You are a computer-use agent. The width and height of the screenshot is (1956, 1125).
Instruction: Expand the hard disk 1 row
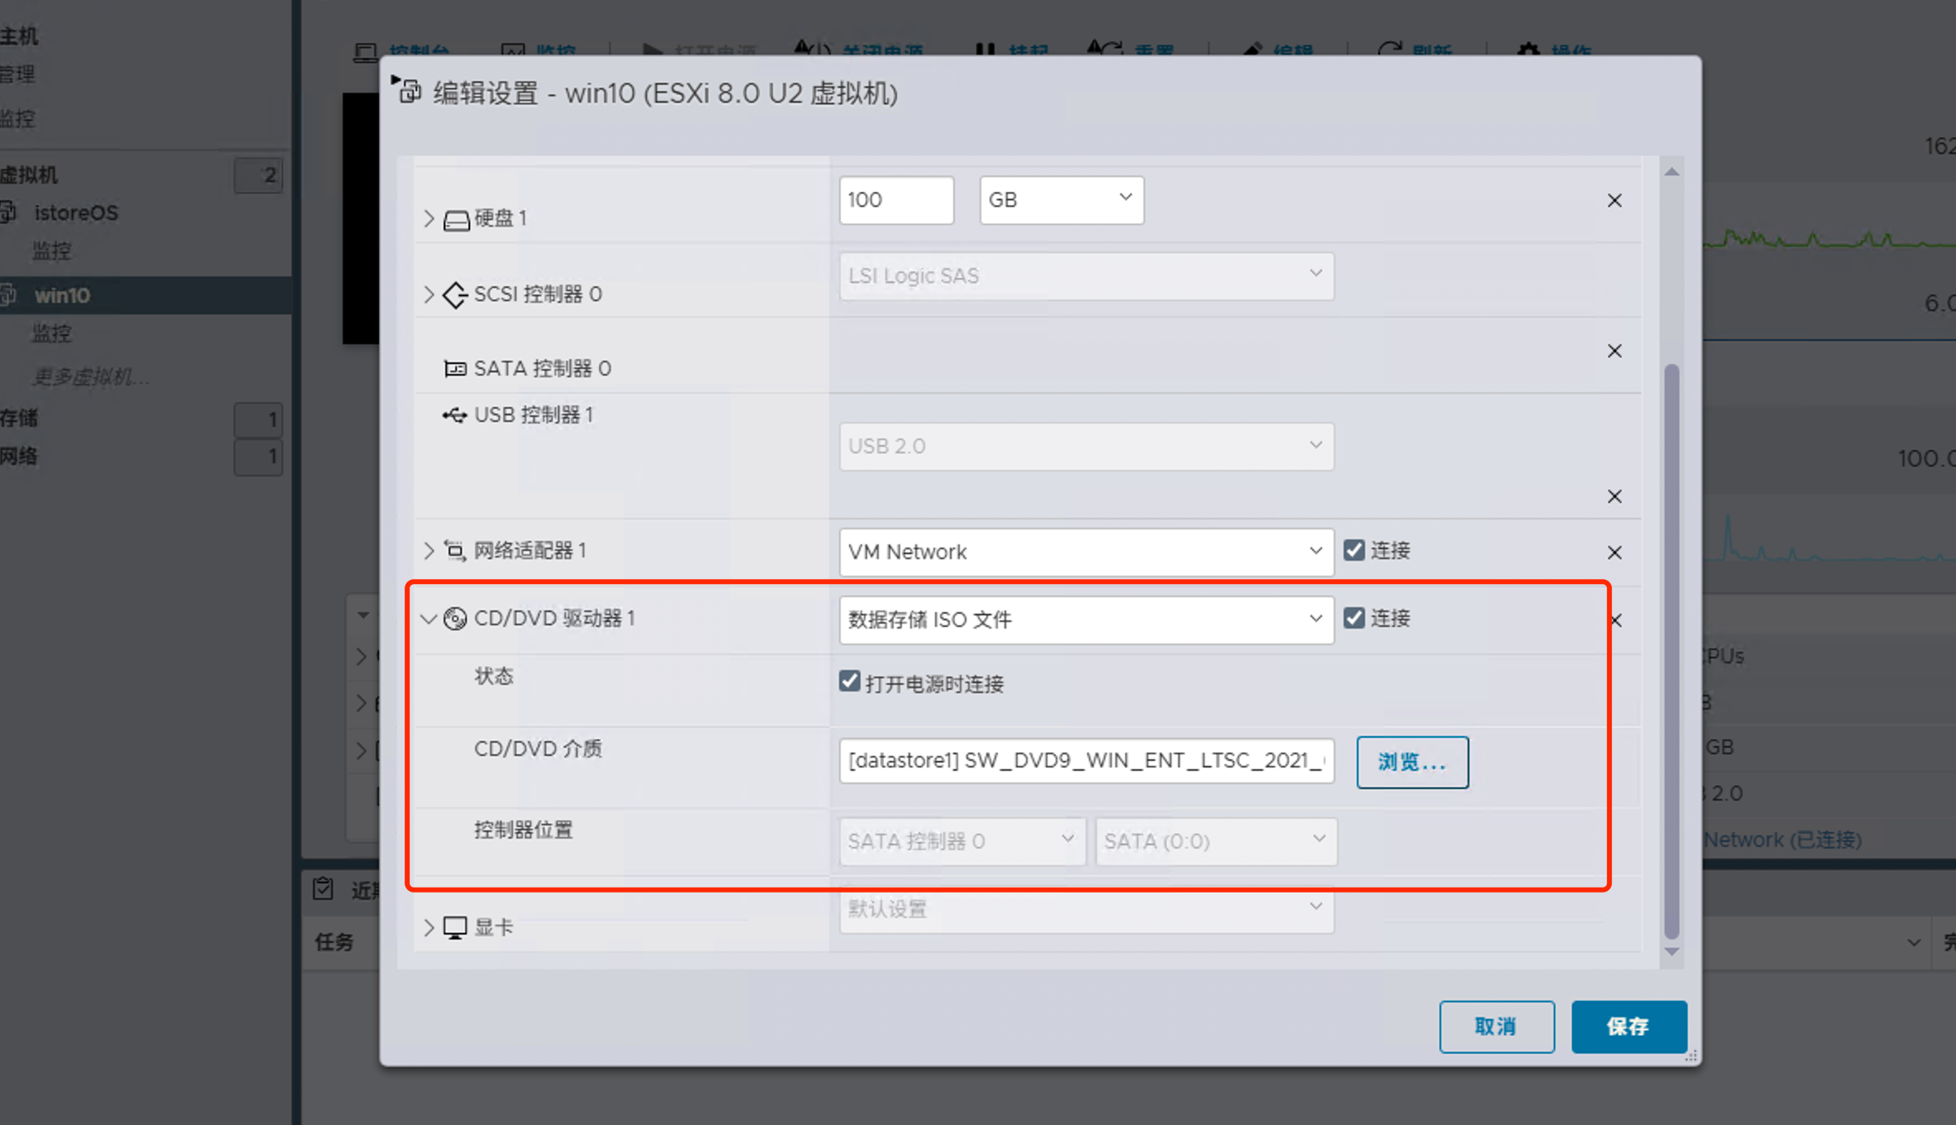point(429,219)
